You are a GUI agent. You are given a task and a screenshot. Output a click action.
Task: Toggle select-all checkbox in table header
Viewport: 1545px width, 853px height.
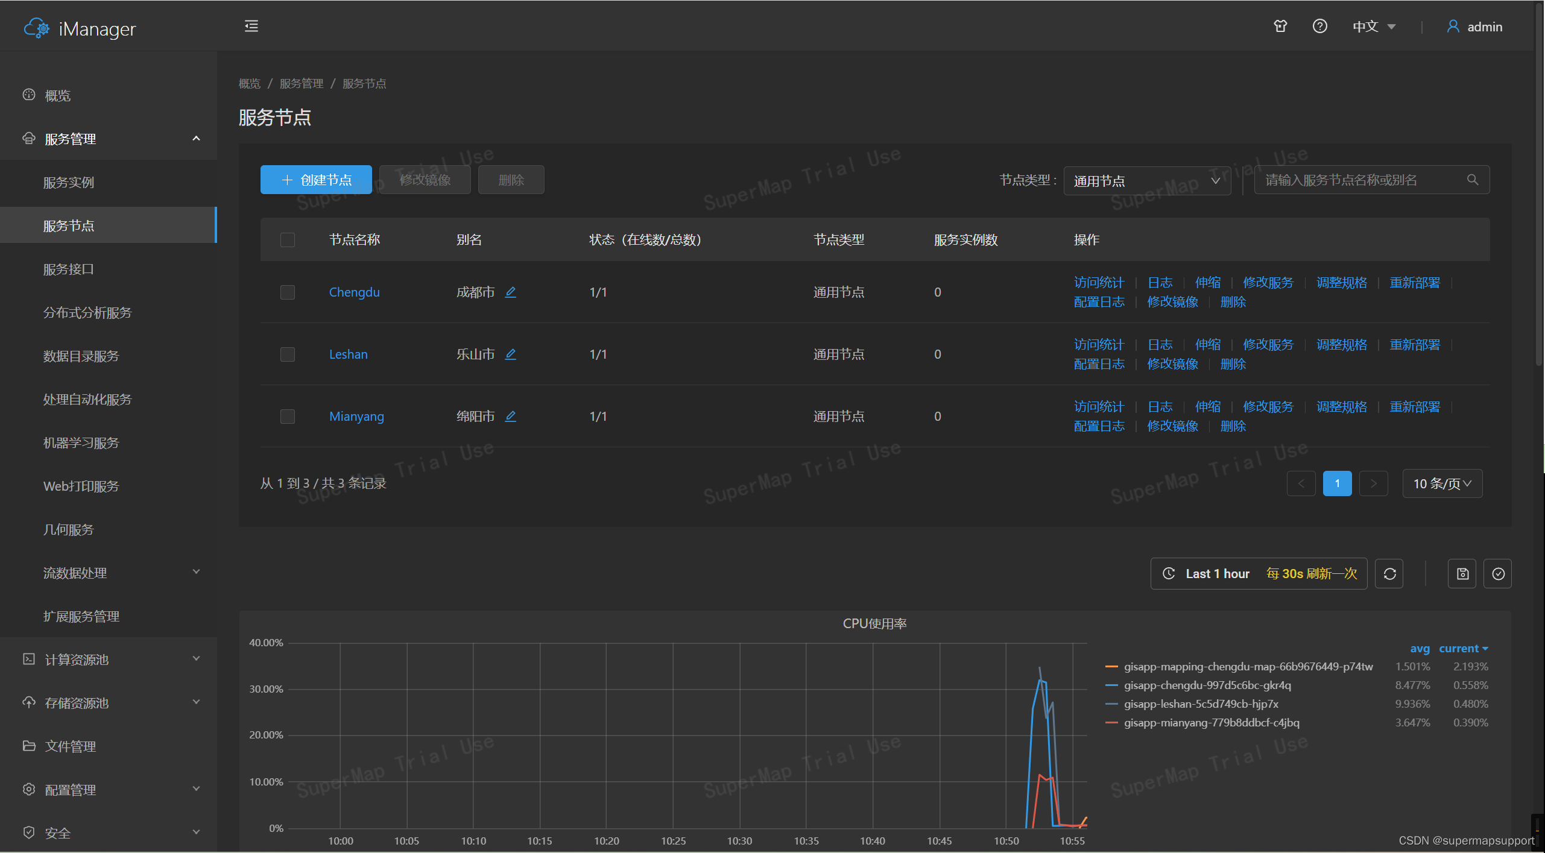click(x=288, y=240)
